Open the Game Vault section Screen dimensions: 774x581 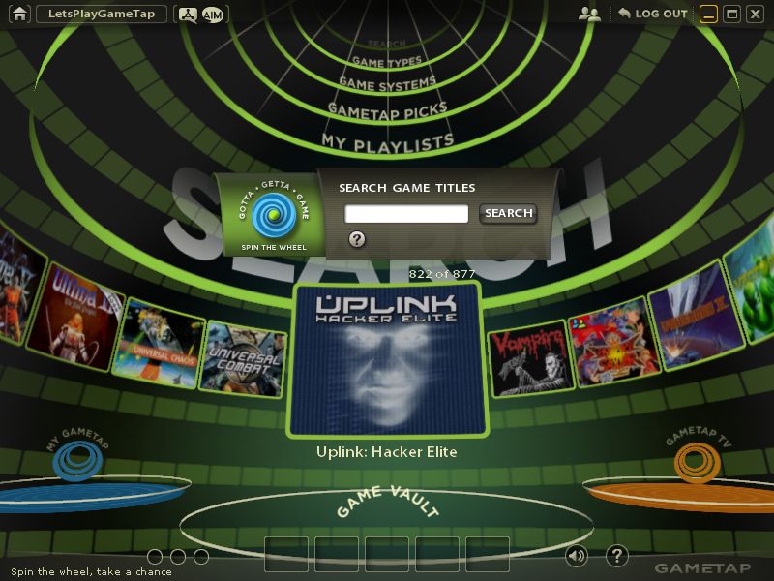point(387,500)
